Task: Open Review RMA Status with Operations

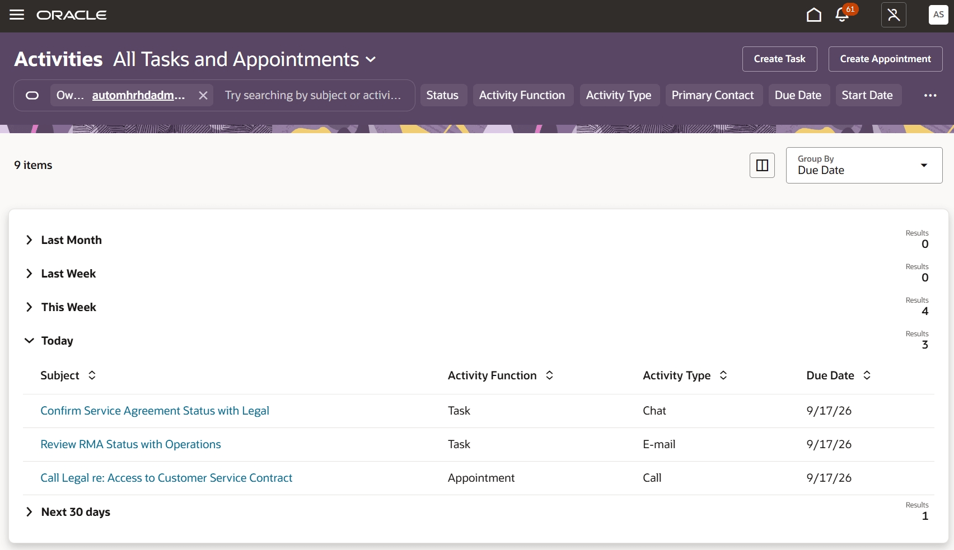Action: point(130,445)
